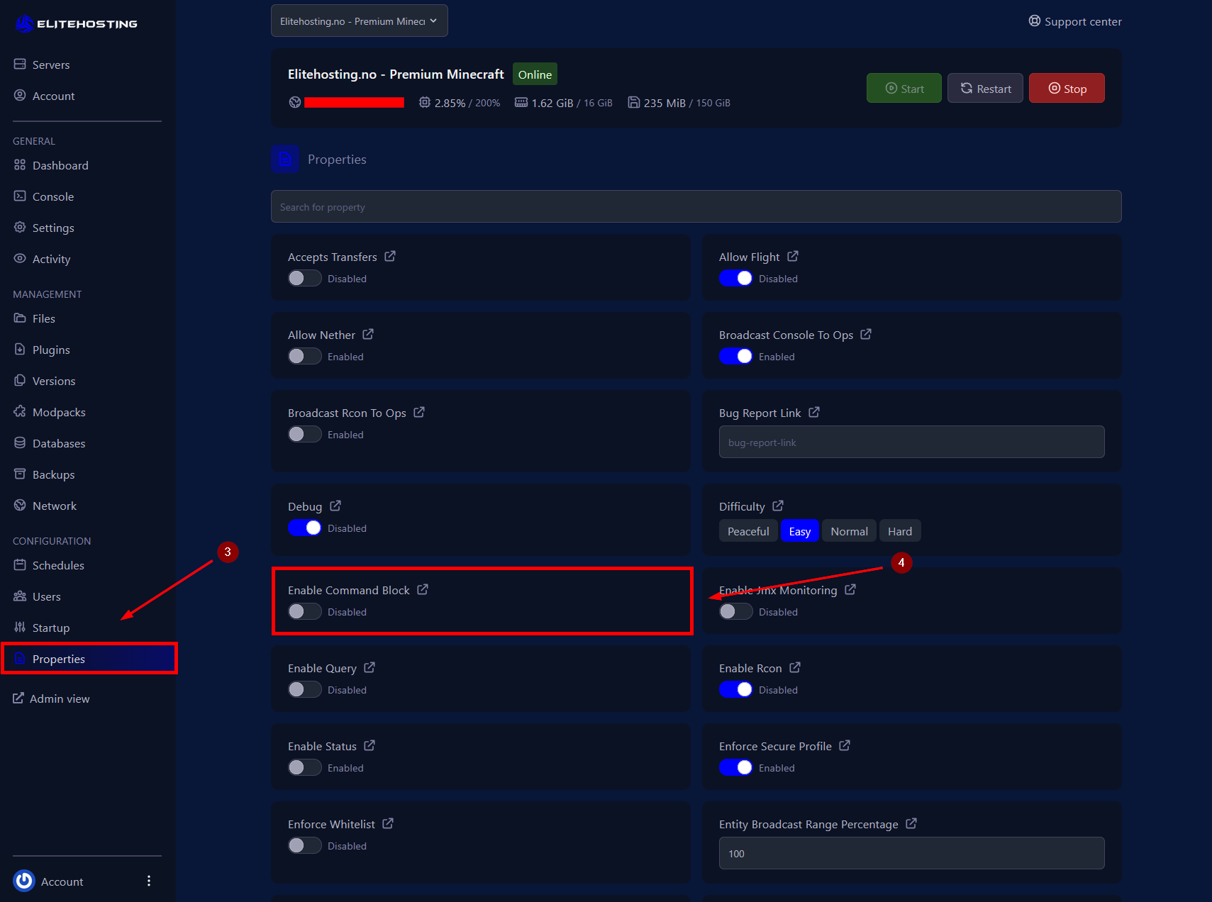1212x902 pixels.
Task: Click the Search for property field
Action: tap(696, 206)
